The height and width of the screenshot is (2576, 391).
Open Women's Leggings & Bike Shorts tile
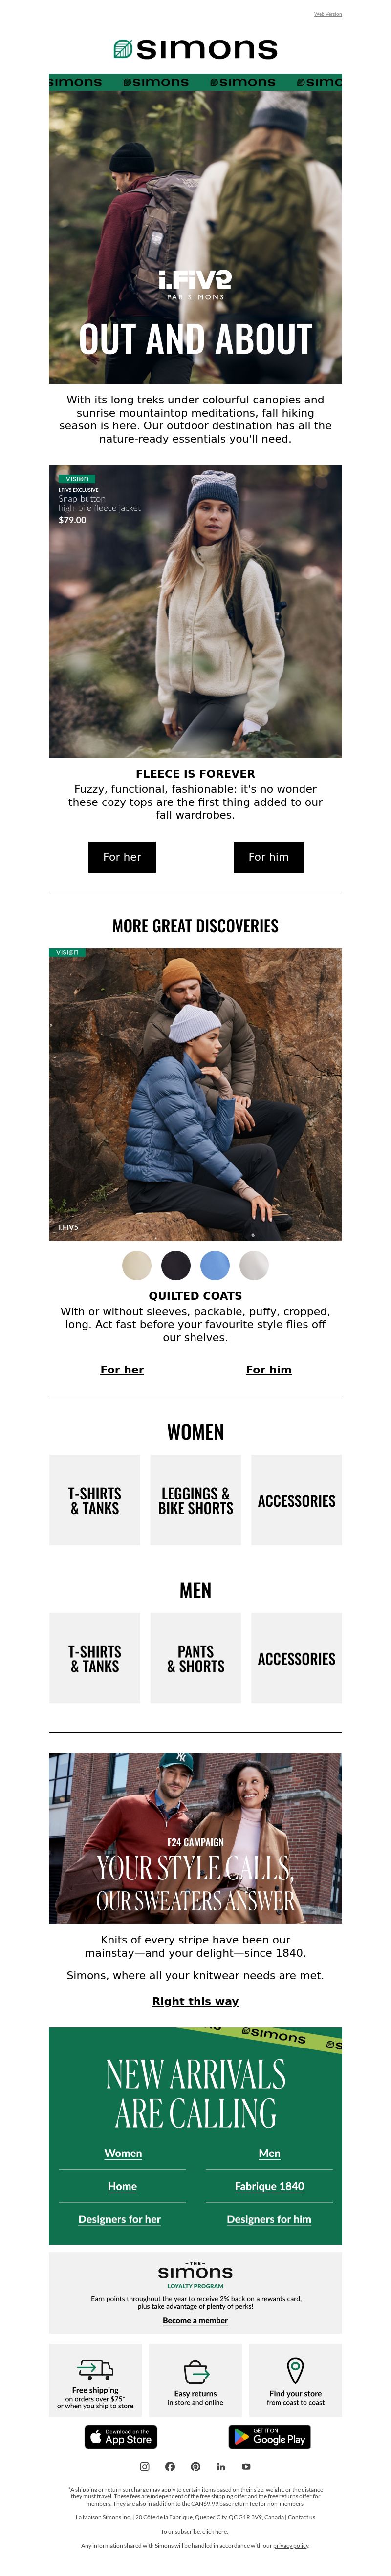196,1500
